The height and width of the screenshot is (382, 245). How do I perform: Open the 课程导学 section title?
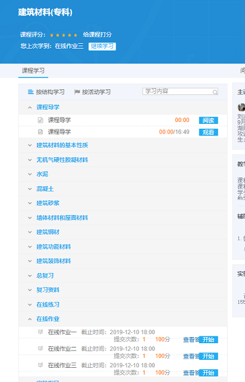point(48,107)
